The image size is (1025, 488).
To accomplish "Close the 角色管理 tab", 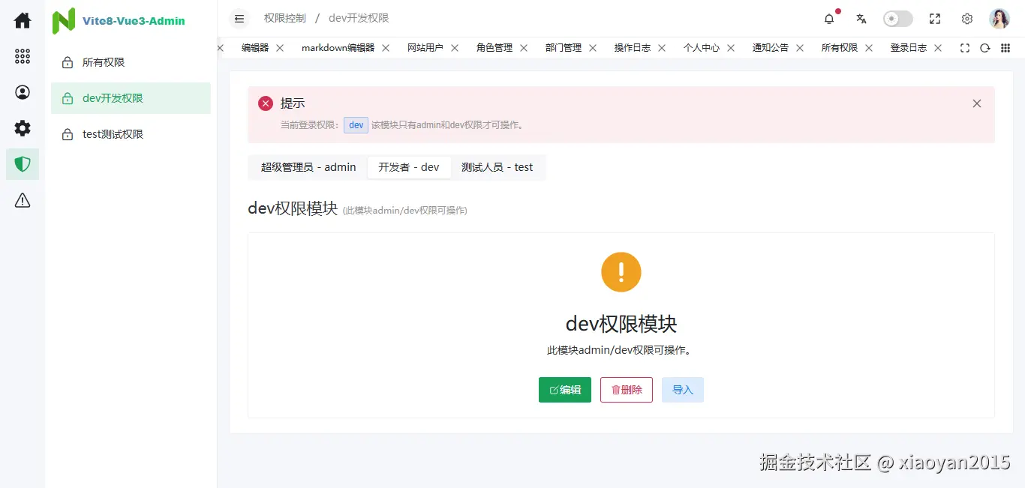I will [524, 48].
